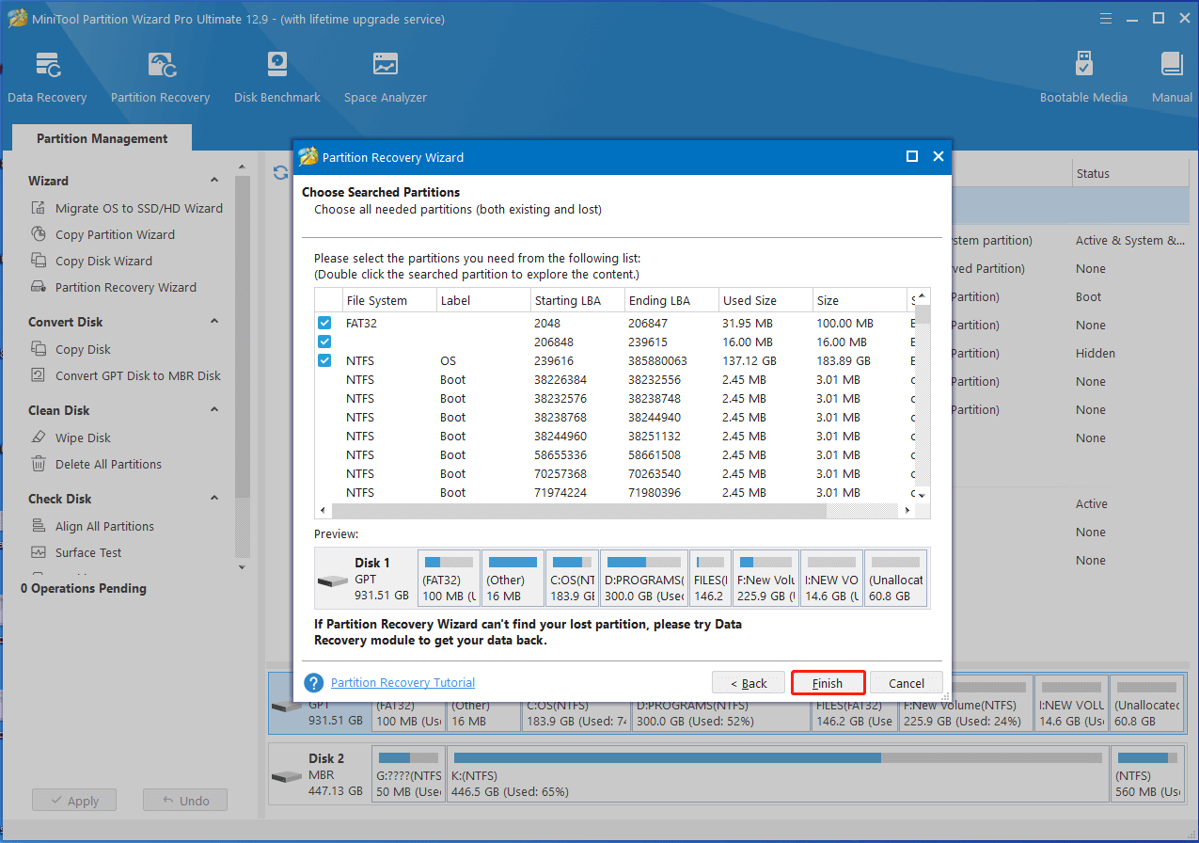This screenshot has width=1199, height=843.
Task: Select Unallocated 60.8 GB block in Preview
Action: click(x=895, y=579)
